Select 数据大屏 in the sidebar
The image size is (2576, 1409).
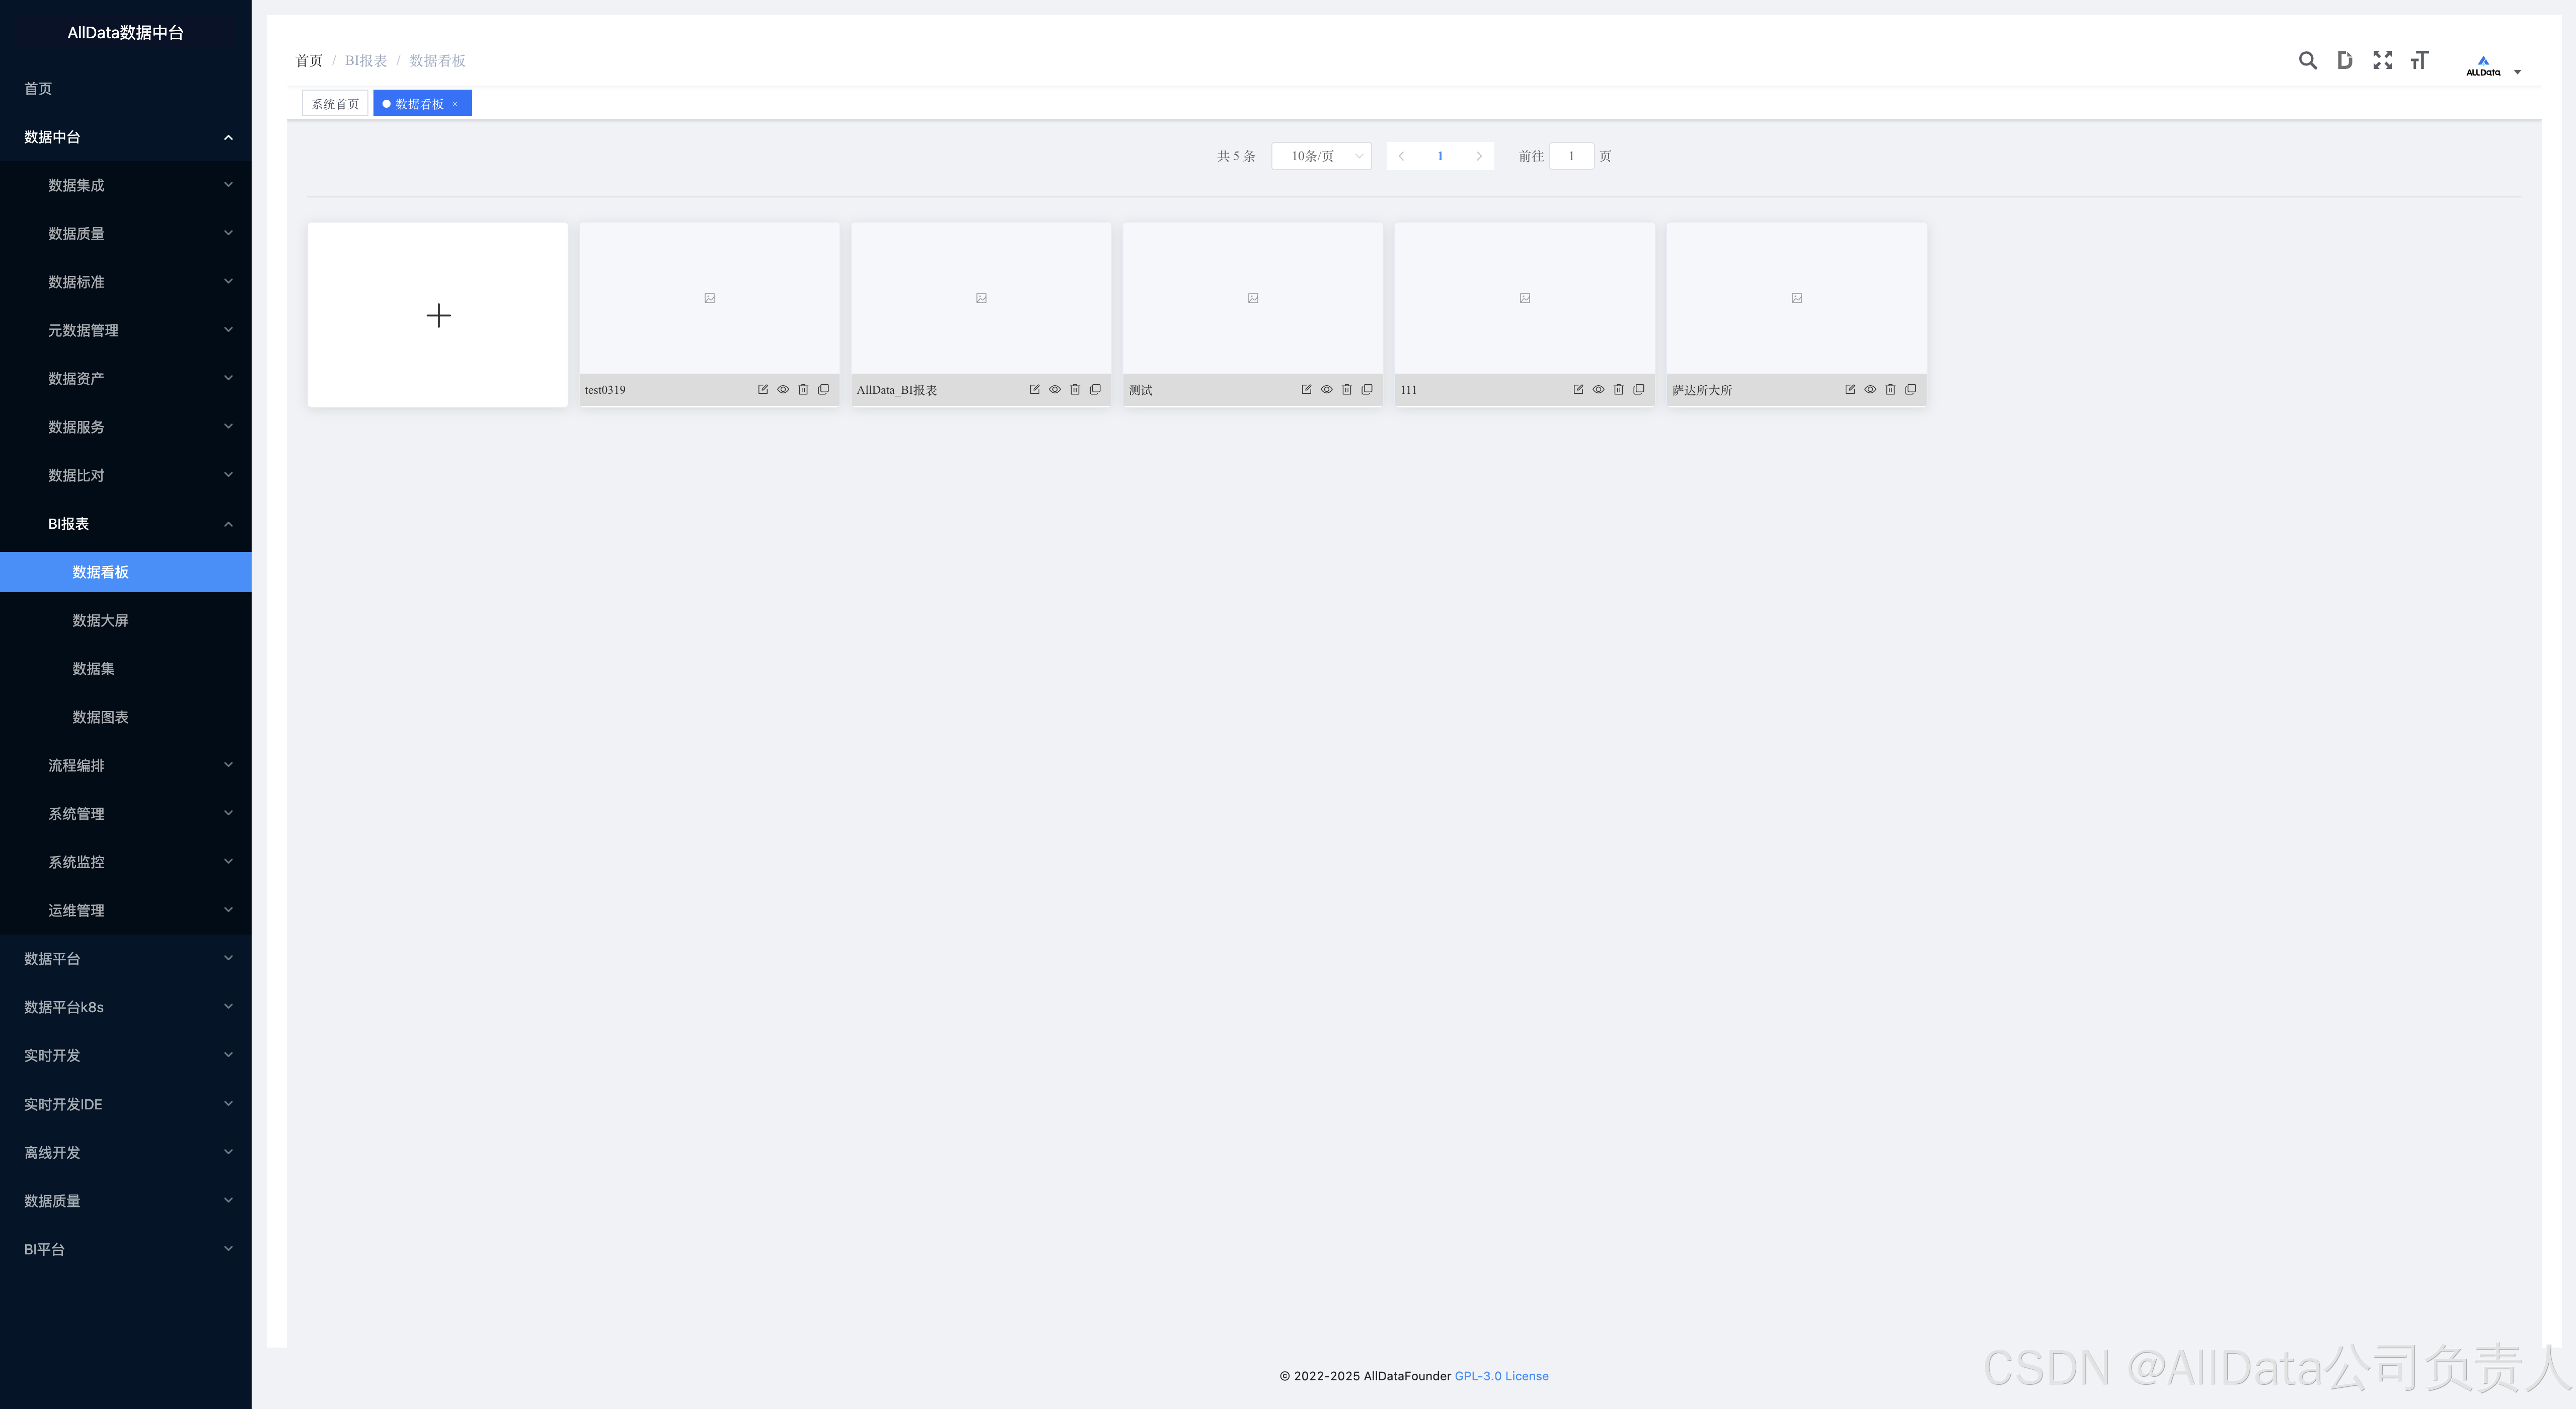click(x=100, y=620)
